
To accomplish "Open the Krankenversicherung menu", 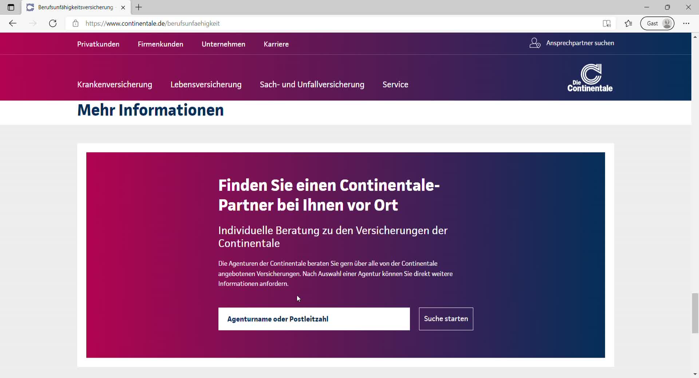I will (115, 84).
